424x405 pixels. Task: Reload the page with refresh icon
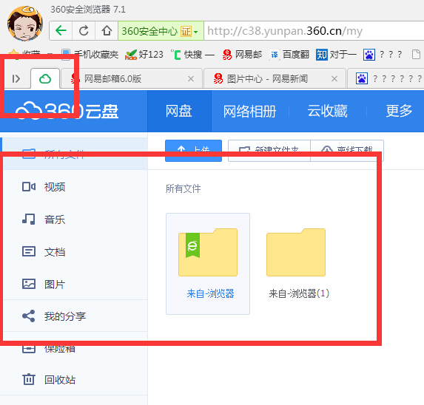pyautogui.click(x=84, y=31)
